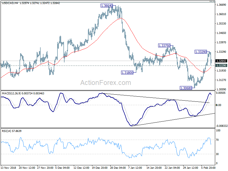This screenshot has height=171, width=228.
Task: Click the current price tag 1.32642
Action: [x=221, y=61]
